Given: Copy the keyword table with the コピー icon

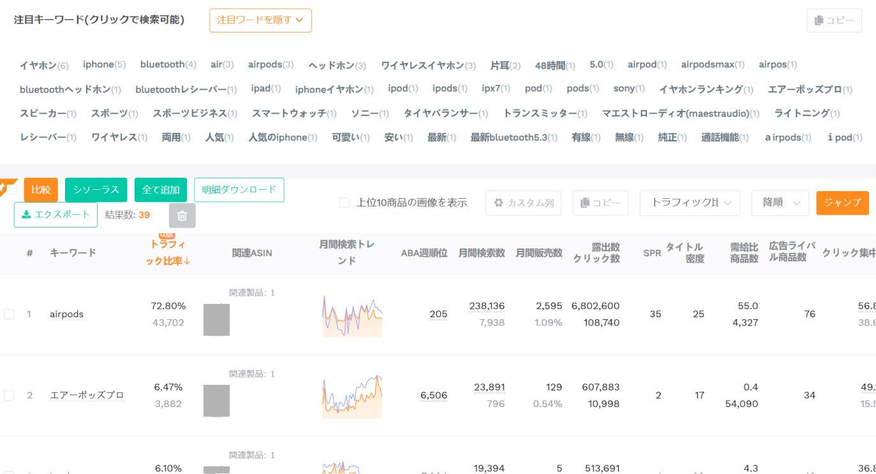Looking at the screenshot, I should coord(599,203).
